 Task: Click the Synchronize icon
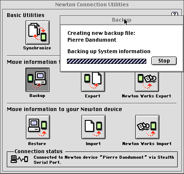(37, 32)
